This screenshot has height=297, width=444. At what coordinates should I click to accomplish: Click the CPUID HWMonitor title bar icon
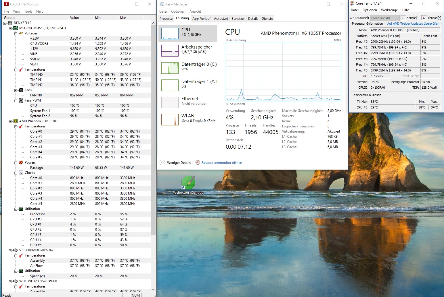coord(6,4)
